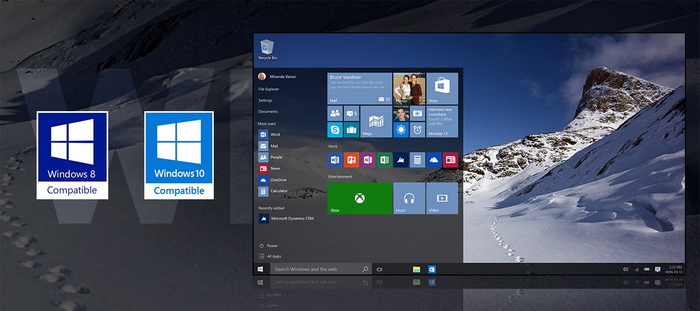
Task: Open the Video tile
Action: pos(442,198)
